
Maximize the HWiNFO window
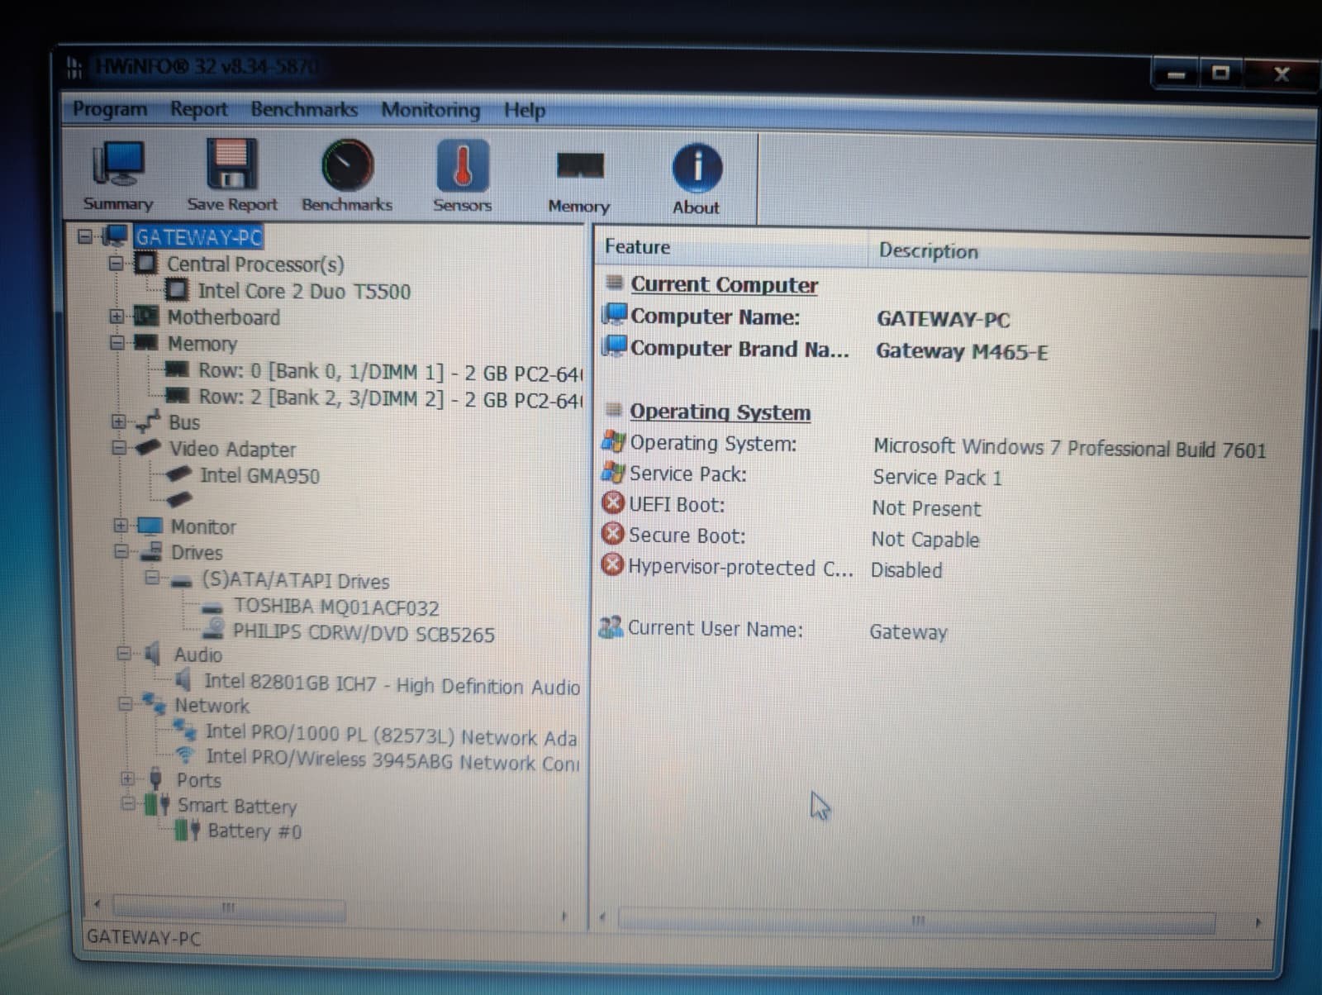click(1220, 73)
